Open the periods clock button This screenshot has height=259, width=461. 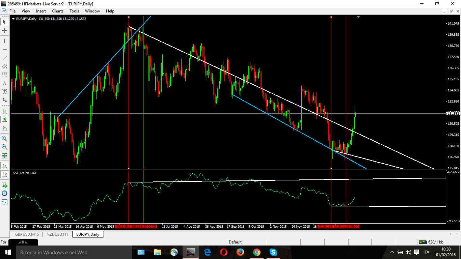coord(4,193)
